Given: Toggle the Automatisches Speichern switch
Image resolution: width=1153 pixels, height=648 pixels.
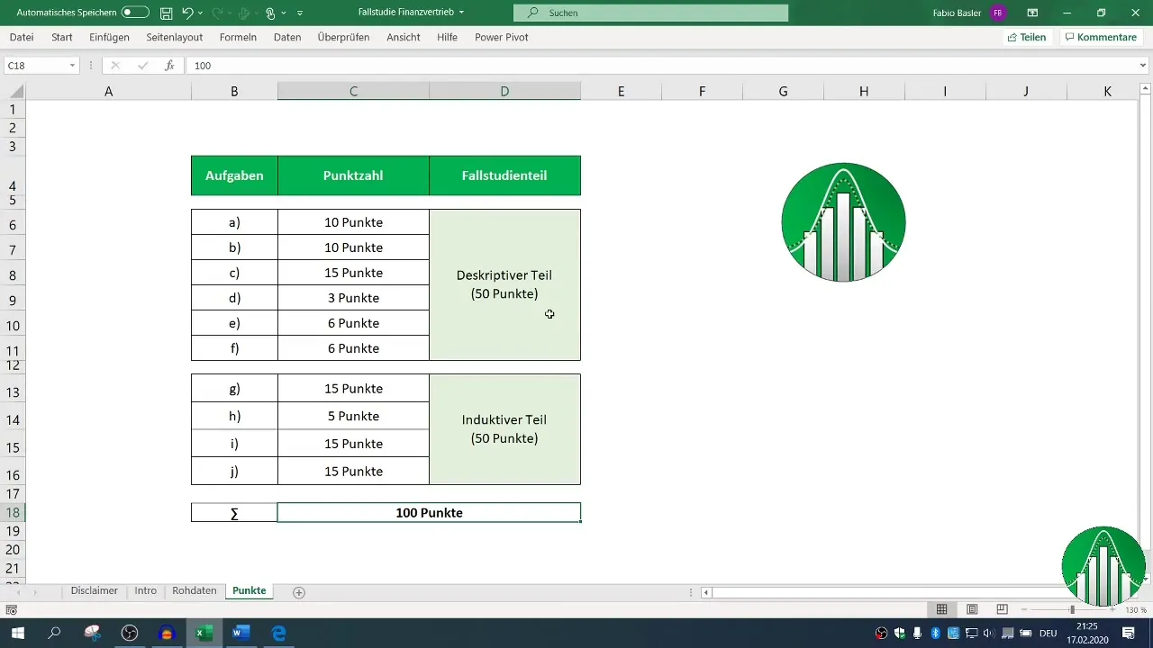Looking at the screenshot, I should pyautogui.click(x=135, y=13).
